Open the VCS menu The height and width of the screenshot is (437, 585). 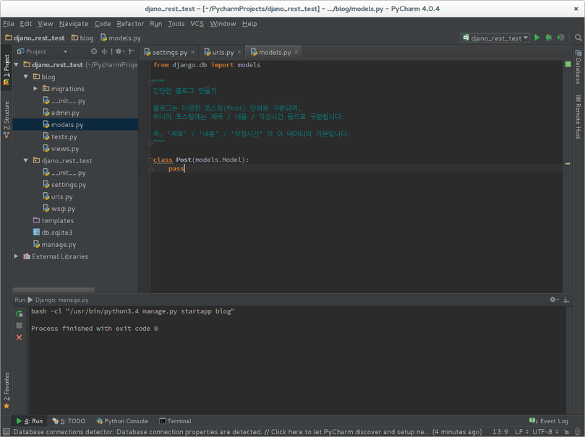click(x=197, y=23)
